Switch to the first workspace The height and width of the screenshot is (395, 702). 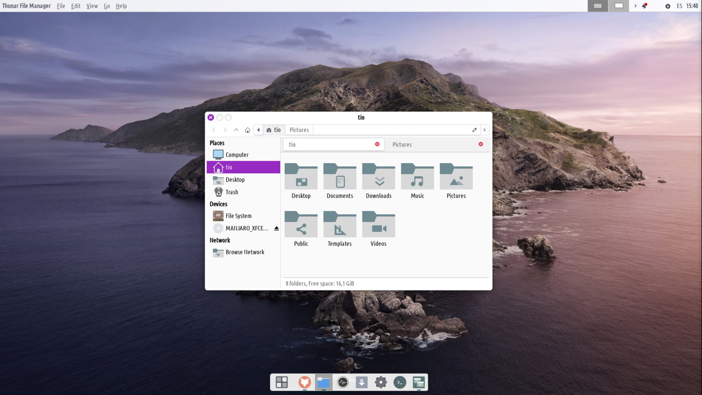[x=598, y=6]
